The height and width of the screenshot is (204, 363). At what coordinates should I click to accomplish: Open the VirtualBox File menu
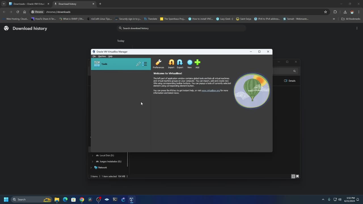tap(94, 56)
